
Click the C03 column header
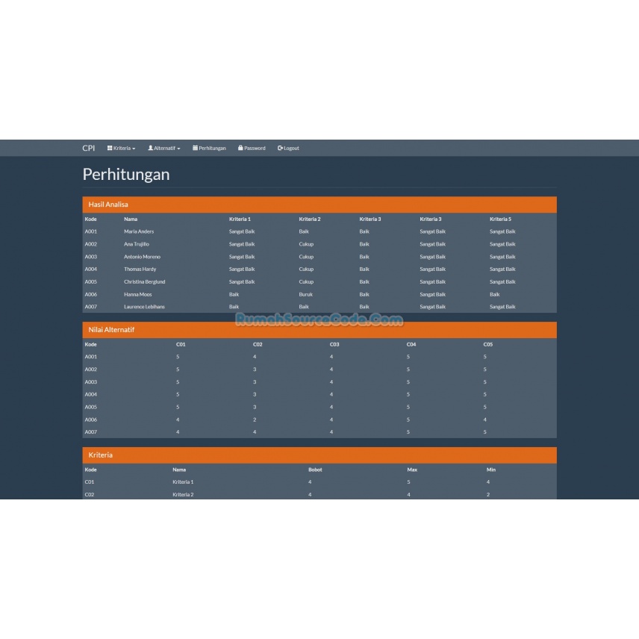click(334, 344)
